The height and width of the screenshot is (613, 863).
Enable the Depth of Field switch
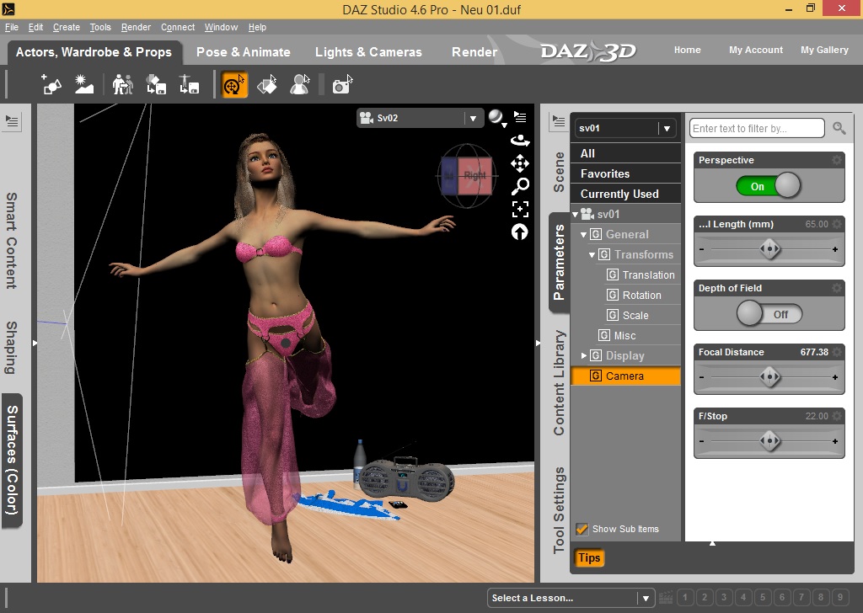coord(768,314)
